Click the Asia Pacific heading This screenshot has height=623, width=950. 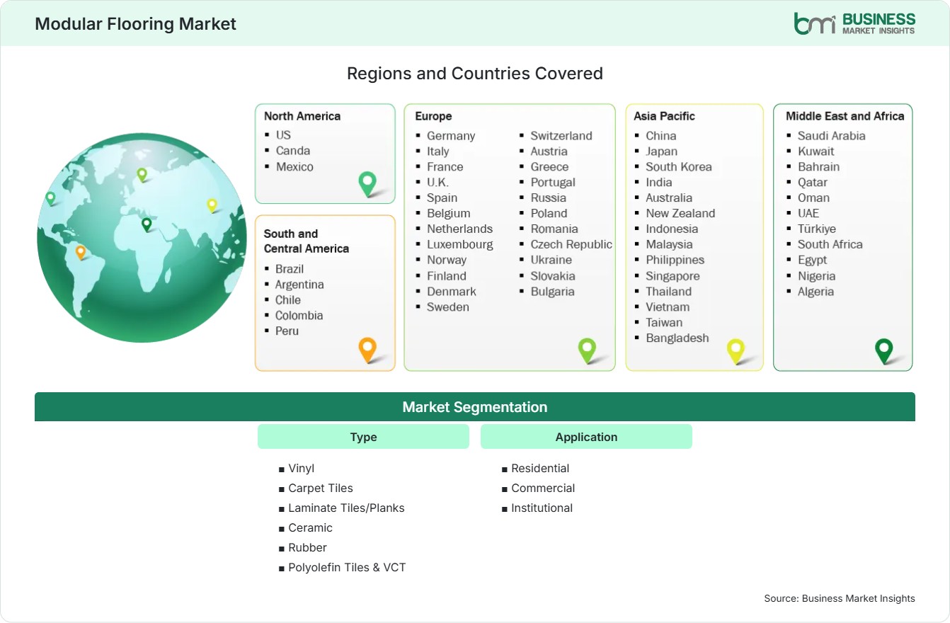(665, 116)
